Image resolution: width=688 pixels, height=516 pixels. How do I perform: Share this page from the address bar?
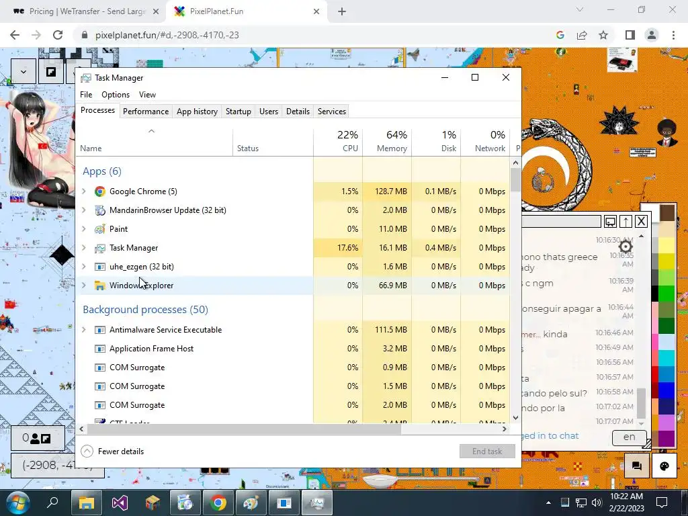point(582,35)
